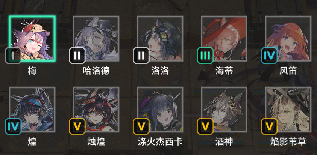317x155 pixels.
Task: Select the 梅 operator portrait
Action: click(32, 39)
